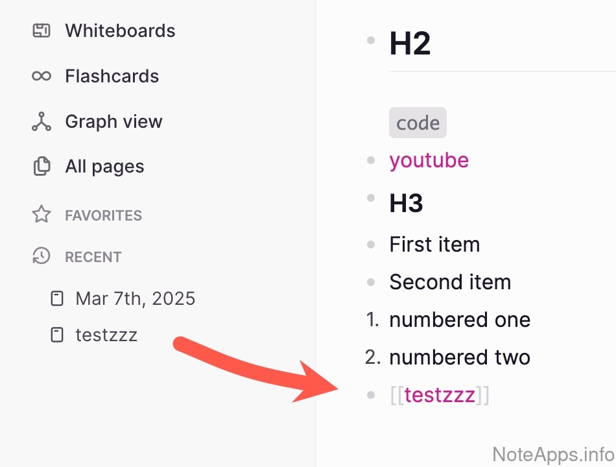Click page icon beside testzzz in Recent

58,335
